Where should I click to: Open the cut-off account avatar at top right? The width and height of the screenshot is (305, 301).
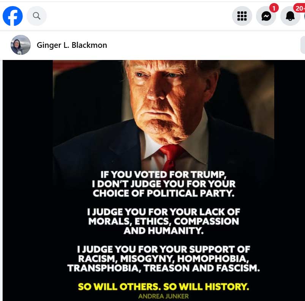click(304, 16)
